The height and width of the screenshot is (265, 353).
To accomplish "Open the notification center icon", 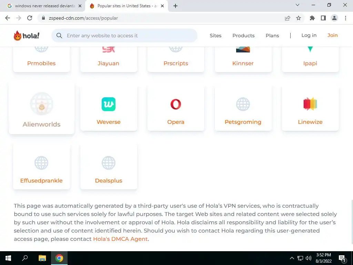I will pos(342,259).
